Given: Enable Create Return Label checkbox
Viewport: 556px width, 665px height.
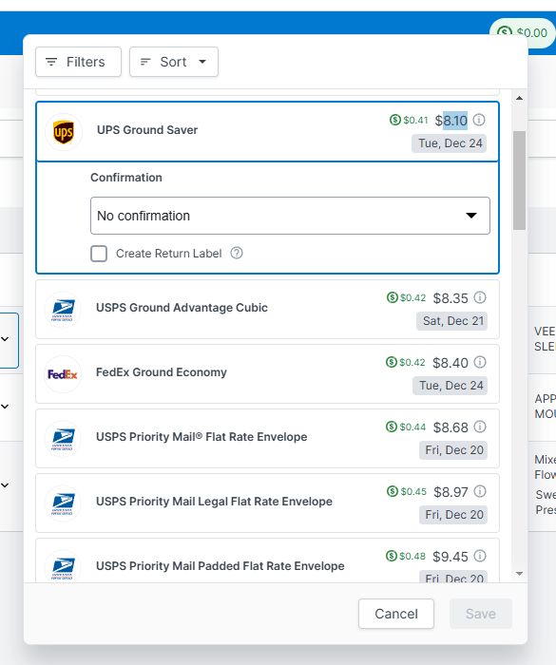Looking at the screenshot, I should [x=99, y=254].
